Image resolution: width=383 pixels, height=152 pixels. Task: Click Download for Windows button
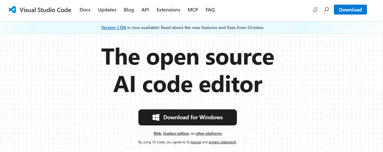click(187, 117)
